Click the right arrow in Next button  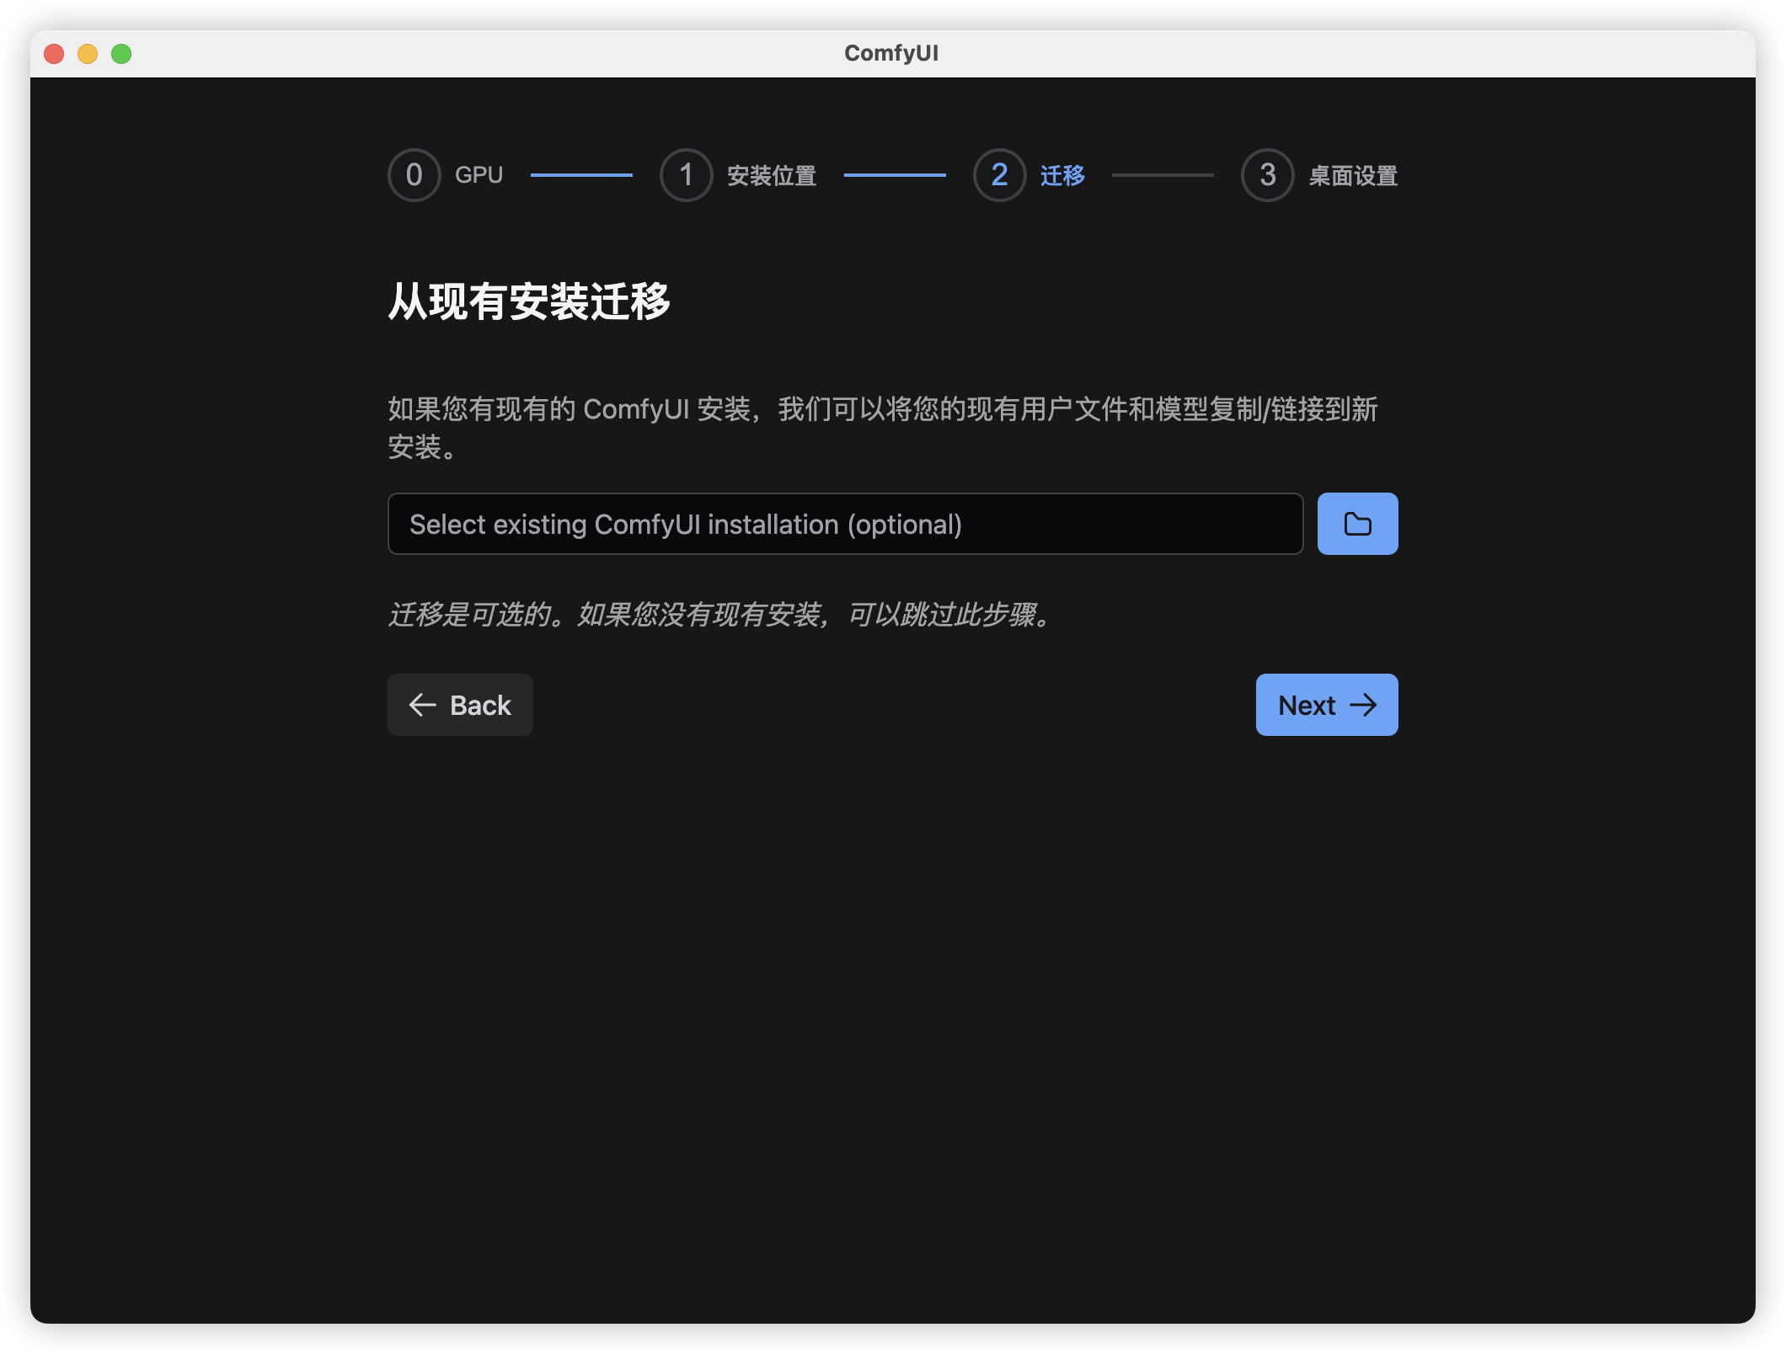click(x=1363, y=705)
